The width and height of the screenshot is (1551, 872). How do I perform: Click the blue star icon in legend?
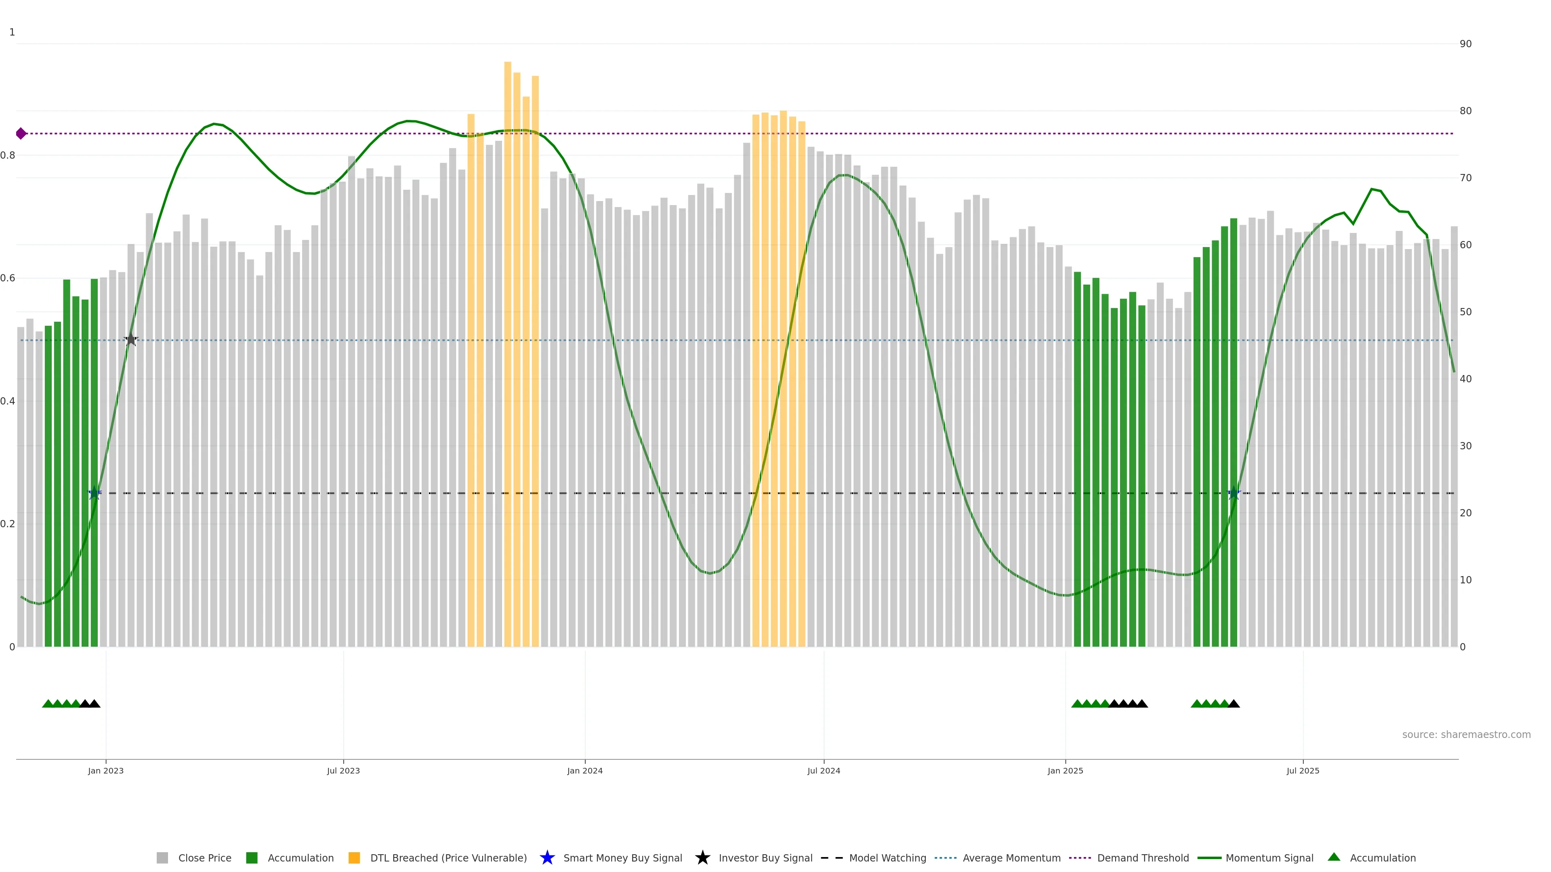547,857
